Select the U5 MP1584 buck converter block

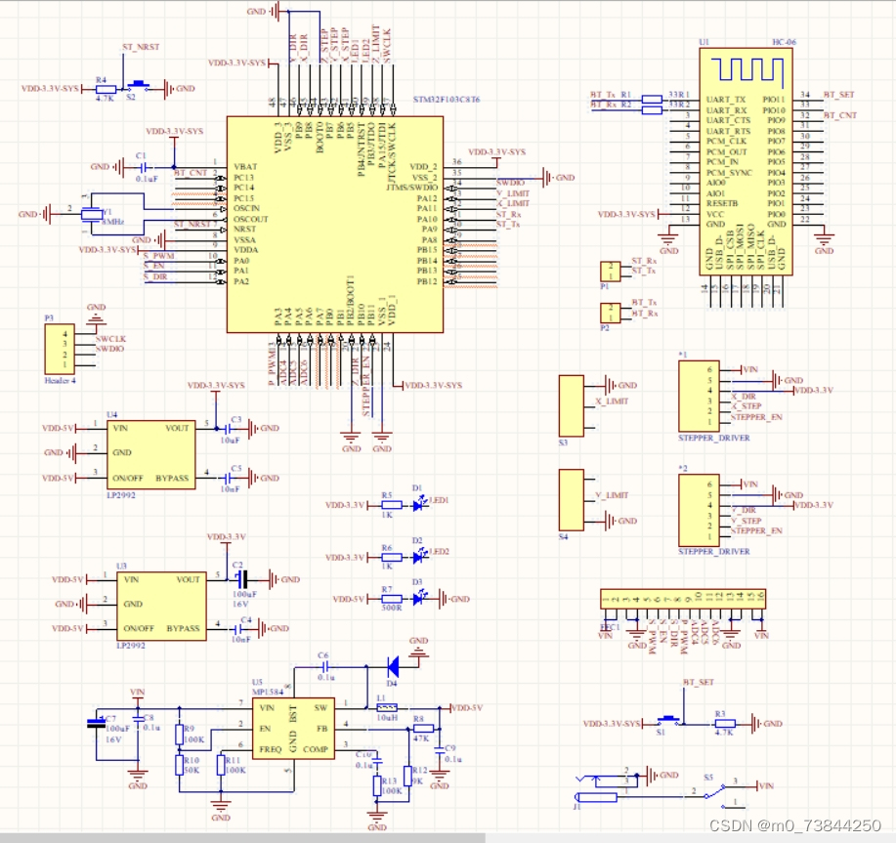tap(294, 728)
